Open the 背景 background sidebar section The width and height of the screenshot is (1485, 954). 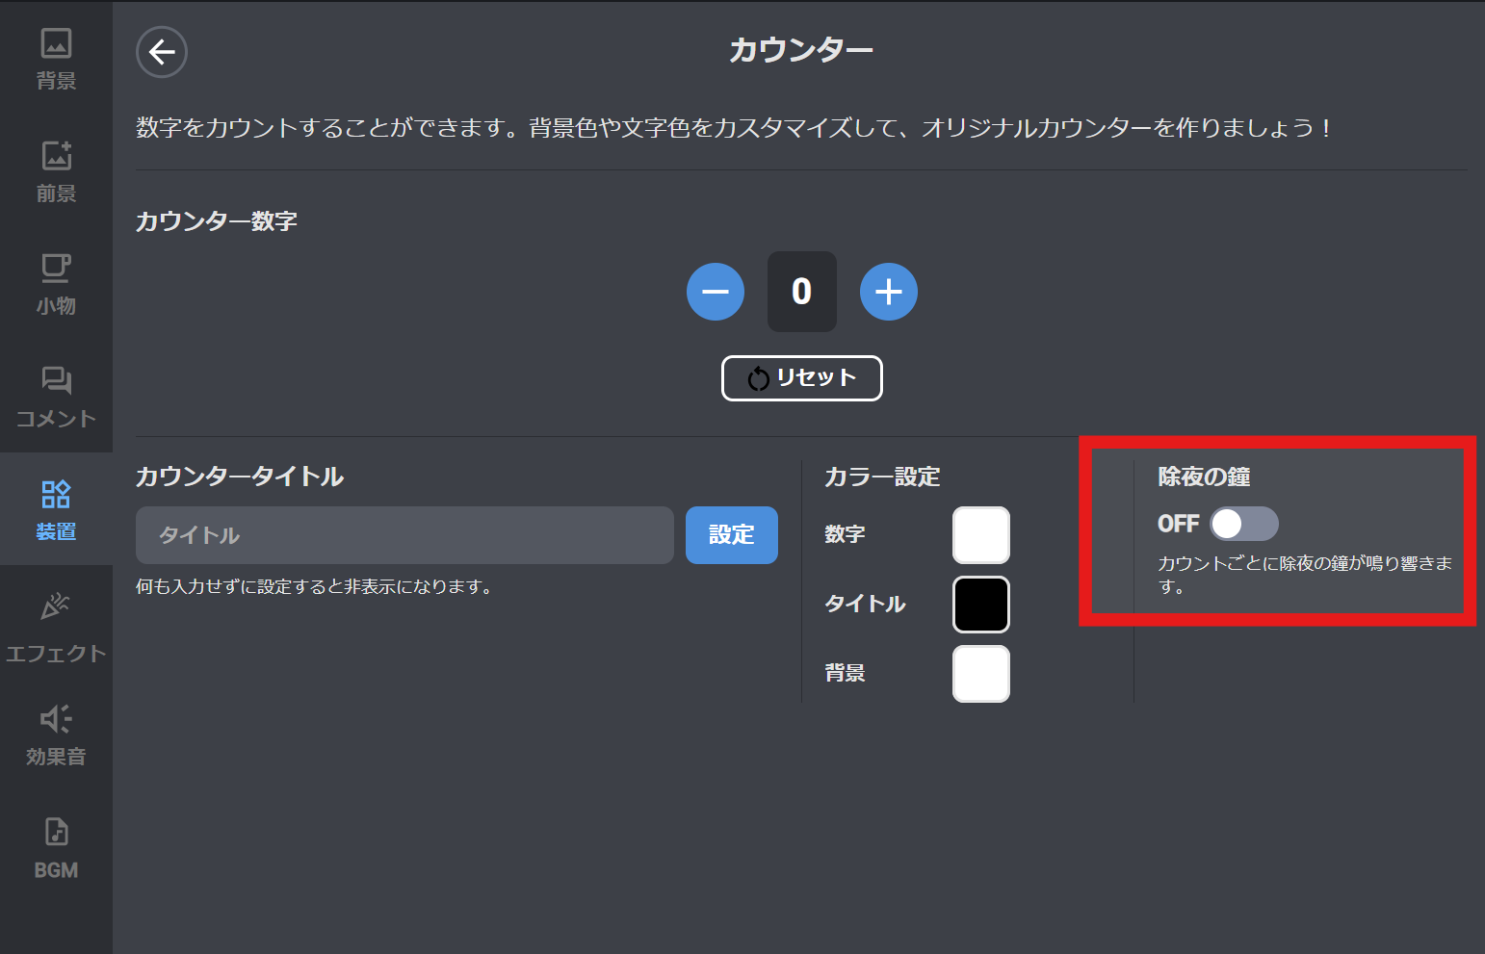[x=56, y=59]
